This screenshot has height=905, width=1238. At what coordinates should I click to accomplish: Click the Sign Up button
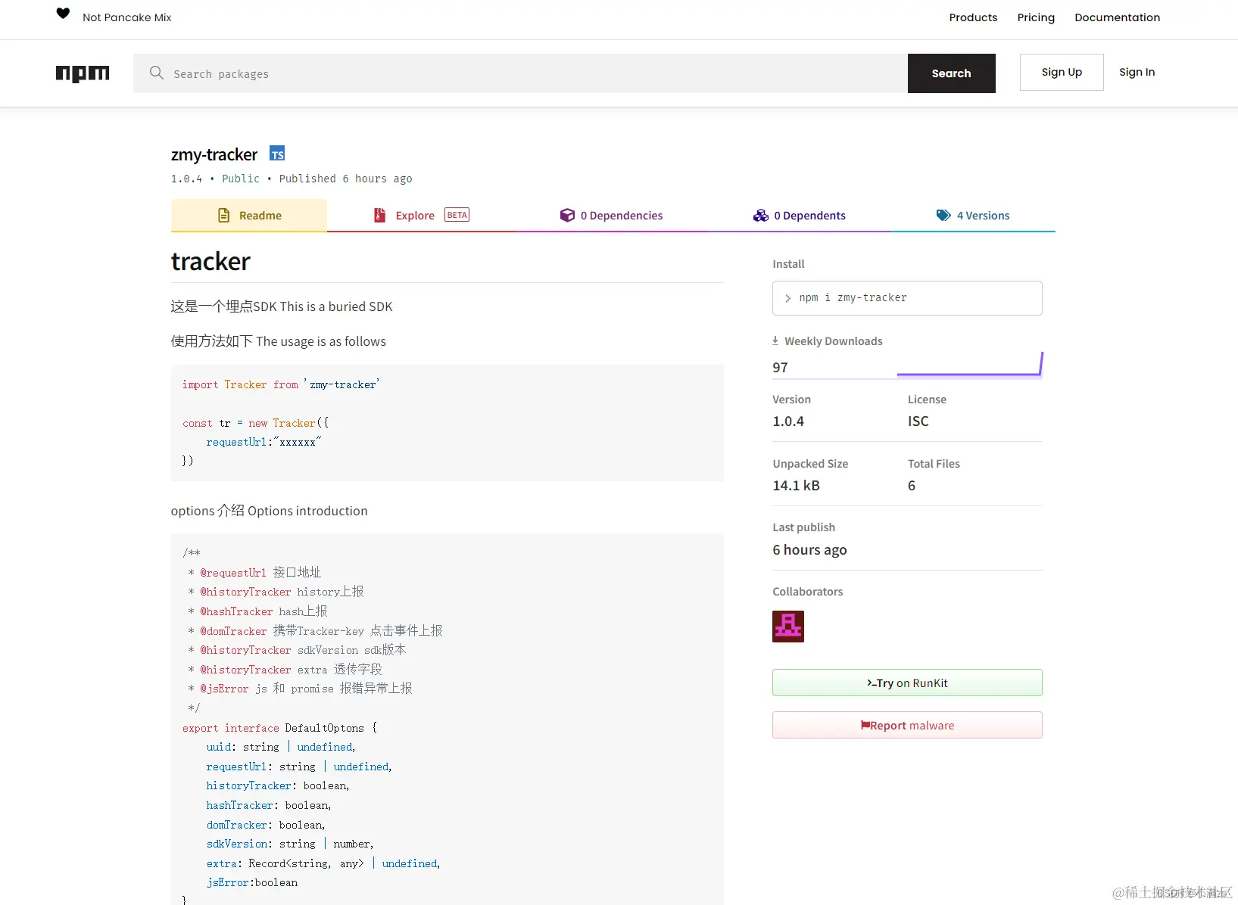click(1062, 73)
